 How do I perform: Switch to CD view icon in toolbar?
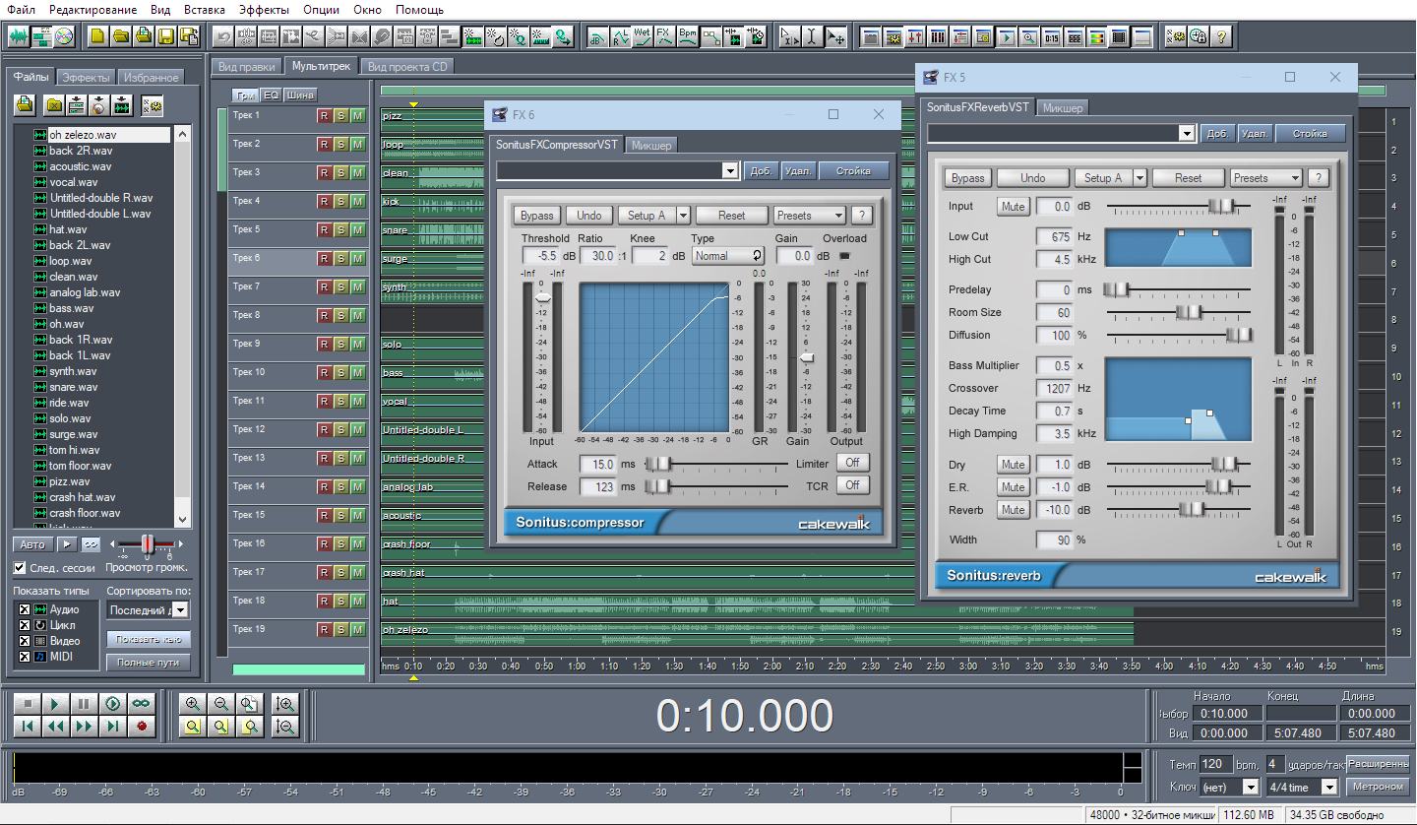coord(64,37)
